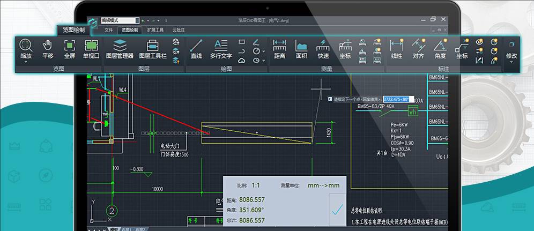Select the rectangle draw tool icon
534x231 pixels.
point(242,42)
